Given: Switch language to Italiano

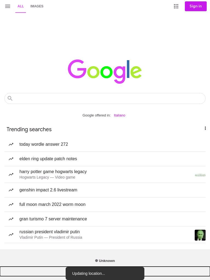Looking at the screenshot, I should point(119,115).
